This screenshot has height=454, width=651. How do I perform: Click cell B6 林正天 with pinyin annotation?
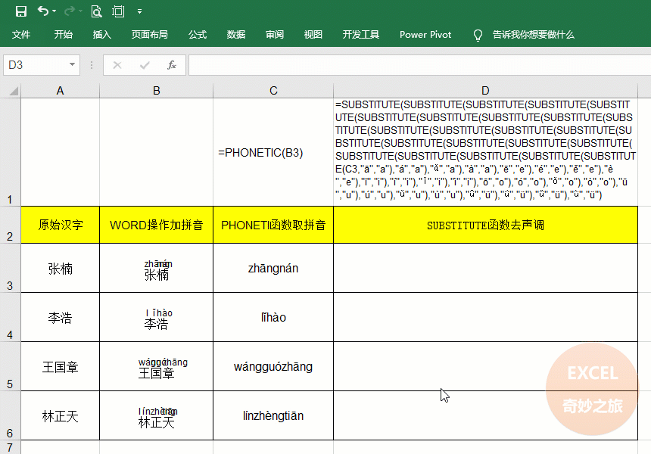point(156,415)
